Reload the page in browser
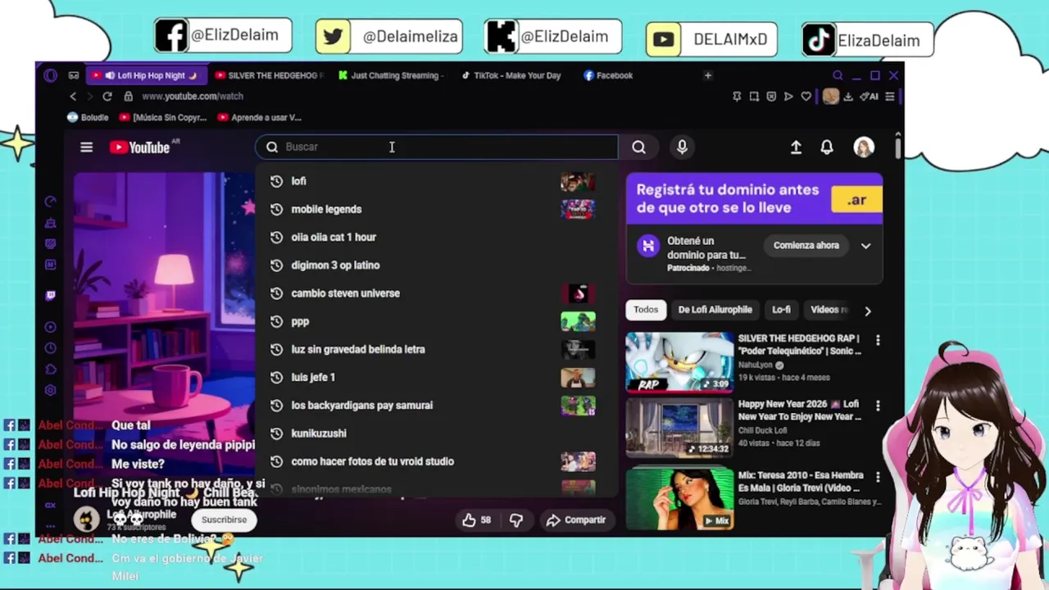This screenshot has width=1049, height=590. coord(107,97)
